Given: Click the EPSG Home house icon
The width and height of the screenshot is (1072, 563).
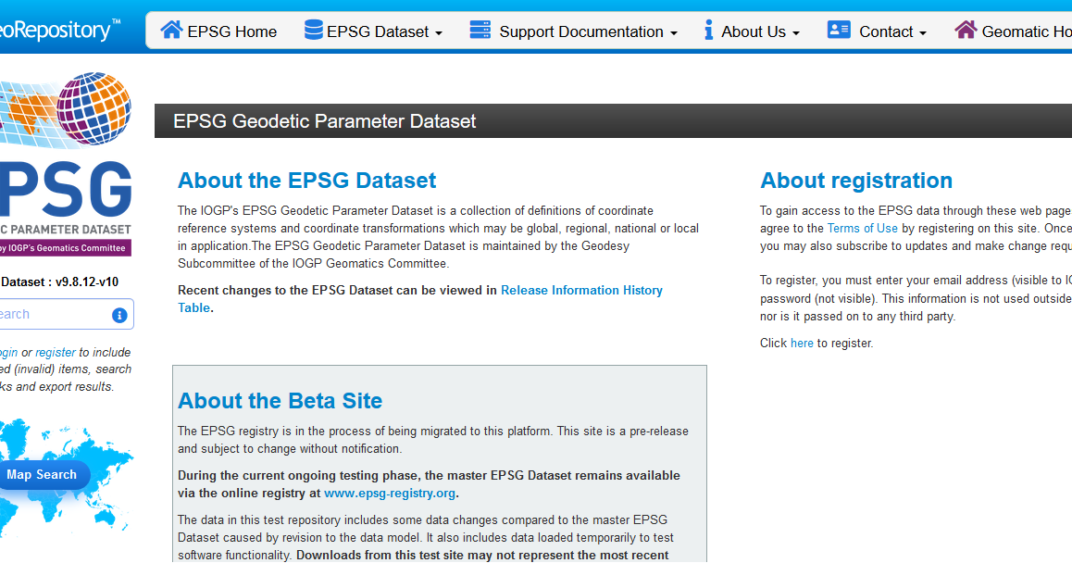Looking at the screenshot, I should 170,31.
